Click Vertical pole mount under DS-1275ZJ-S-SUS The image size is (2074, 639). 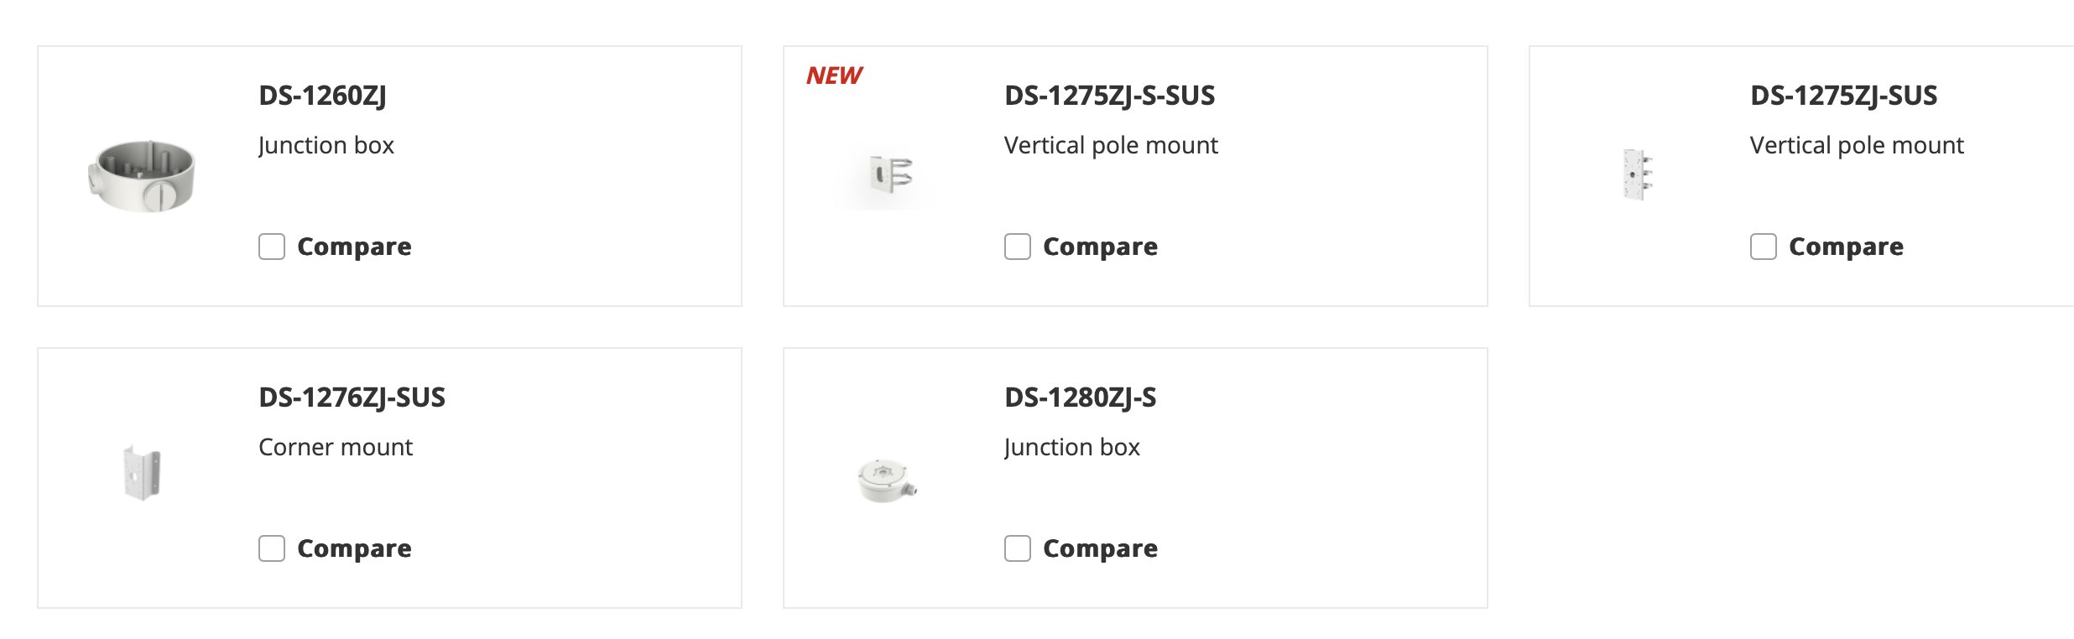[x=1111, y=145]
